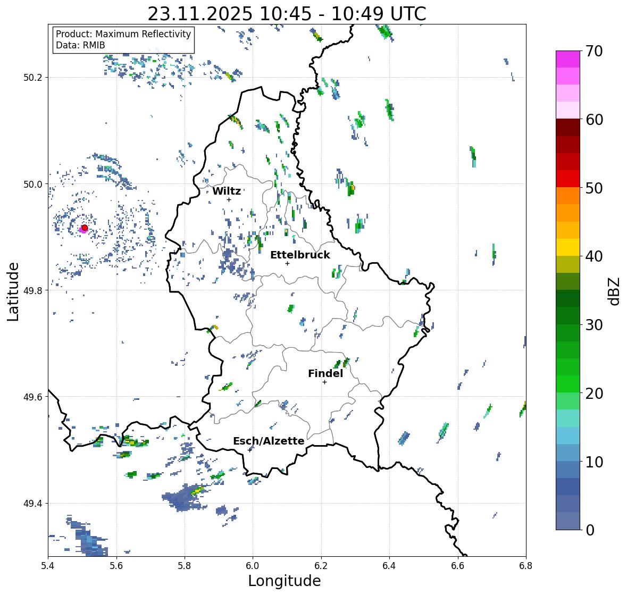Click the 49.6 latitude tick label
Image resolution: width=627 pixels, height=594 pixels.
32,397
